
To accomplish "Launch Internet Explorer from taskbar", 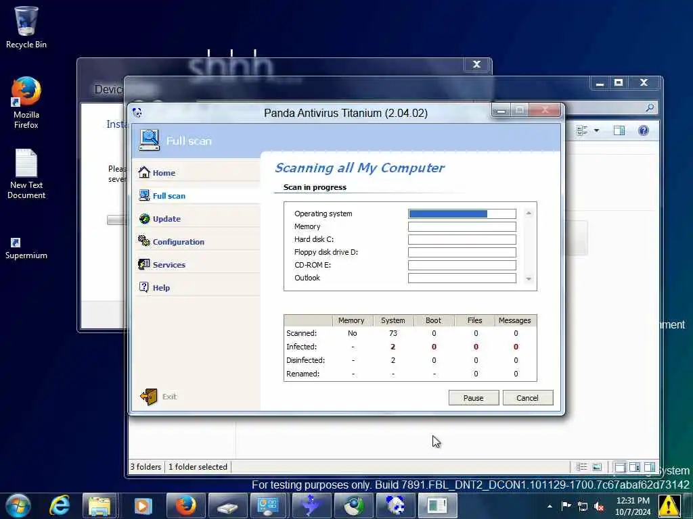I will click(x=60, y=505).
